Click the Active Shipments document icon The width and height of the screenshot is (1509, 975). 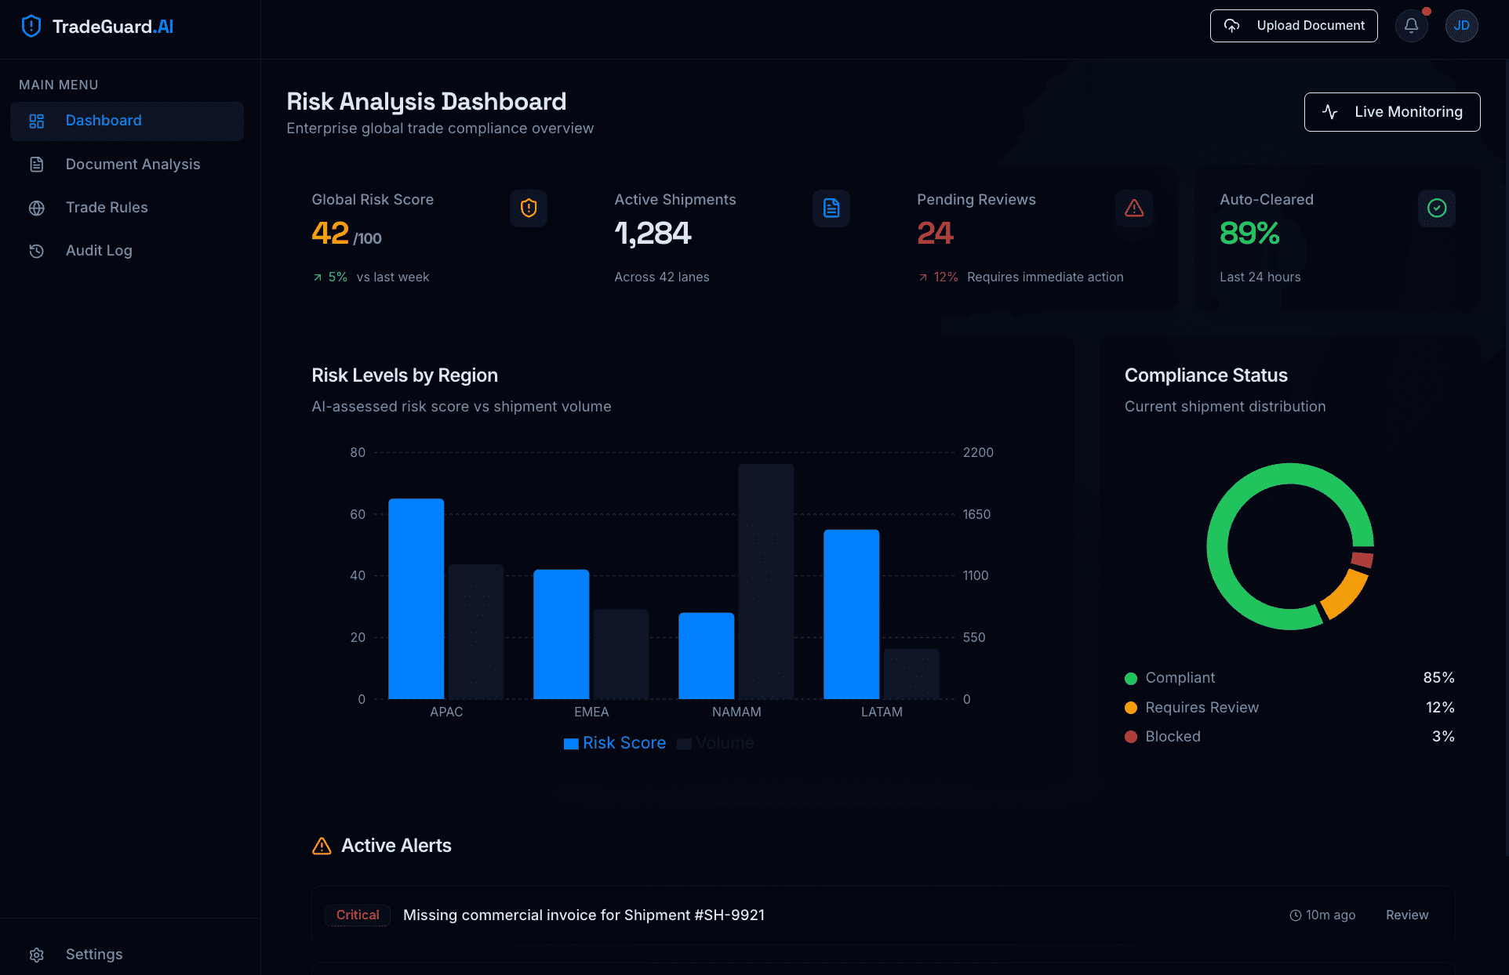pyautogui.click(x=831, y=208)
